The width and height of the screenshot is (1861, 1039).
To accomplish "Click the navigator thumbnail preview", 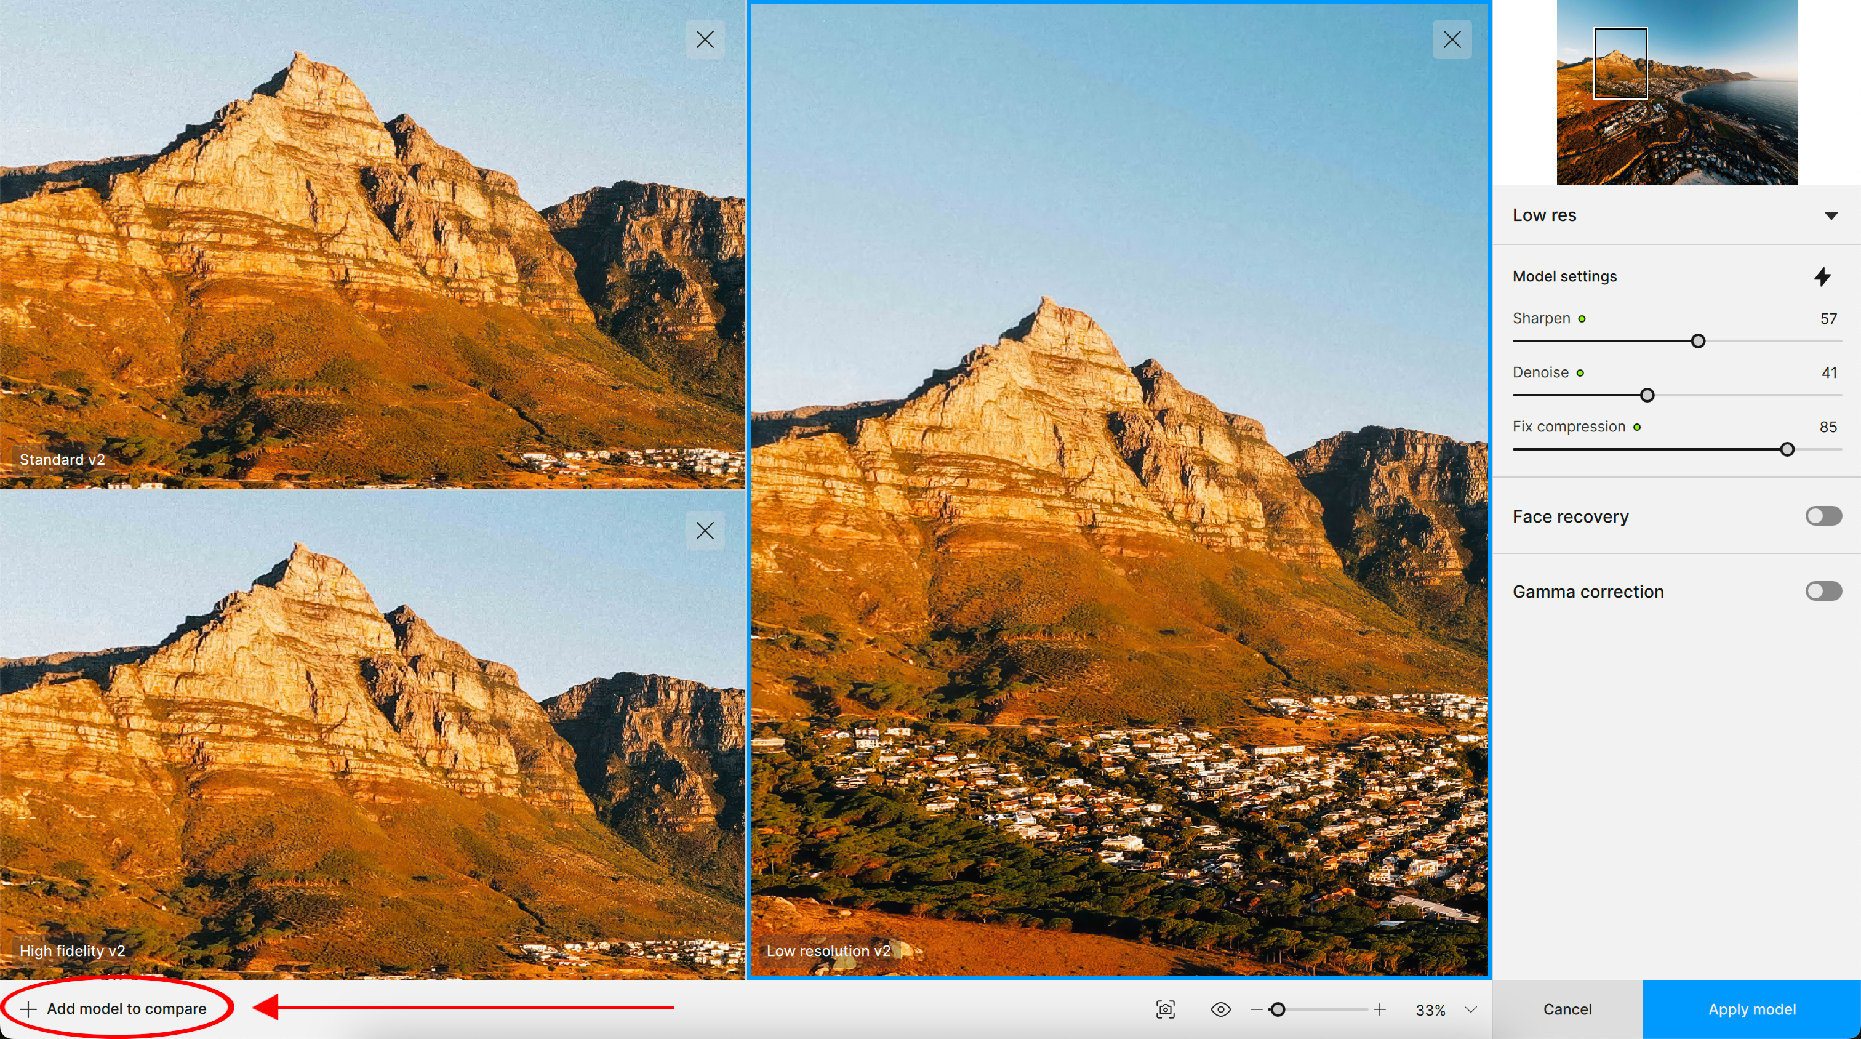I will (1676, 92).
